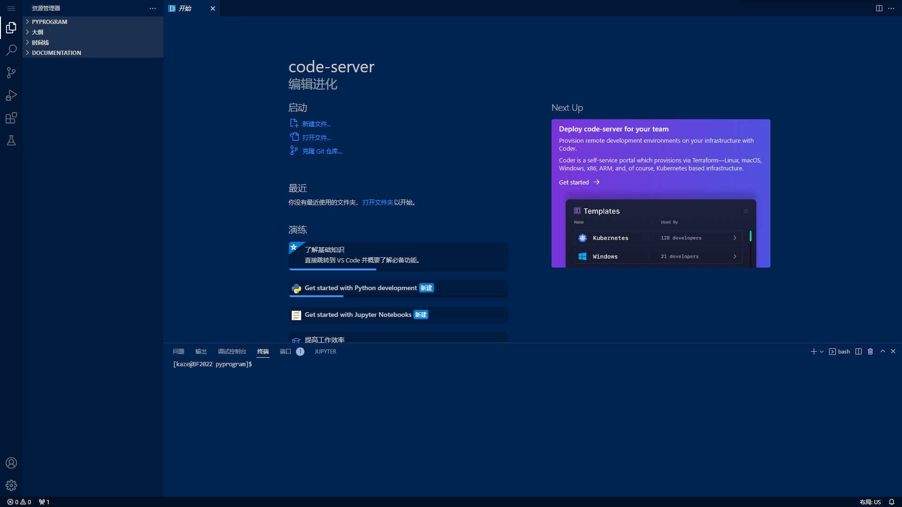
Task: Click the Source Control/源代码管理 sidebar icon
Action: [11, 72]
